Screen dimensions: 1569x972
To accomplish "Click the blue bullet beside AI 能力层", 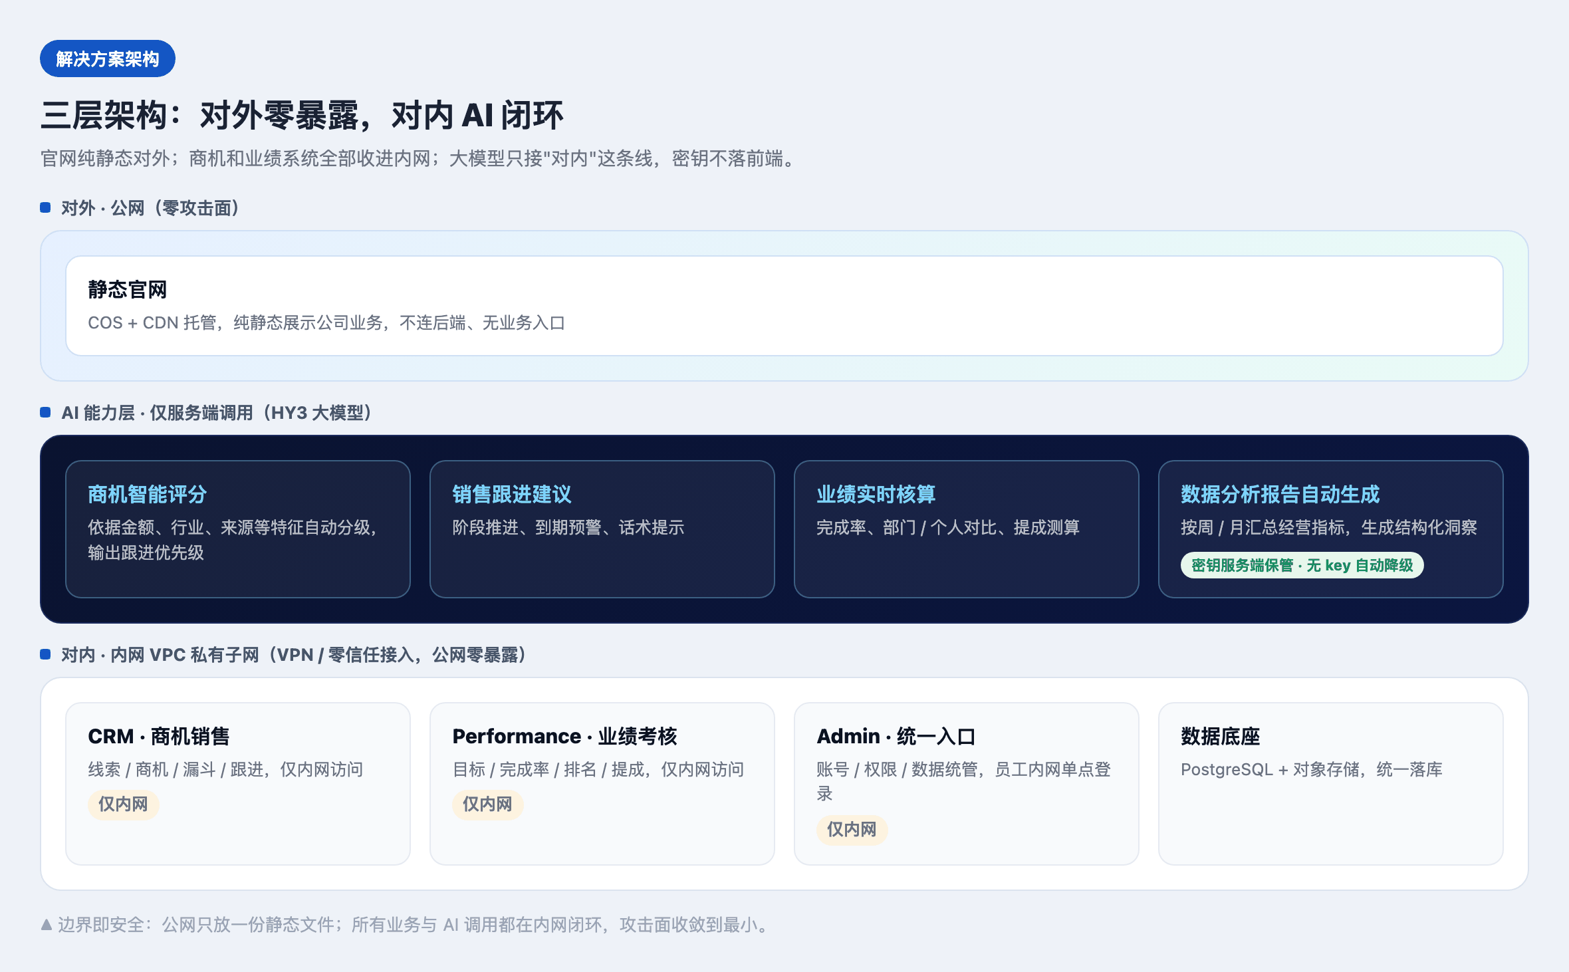I will click(x=45, y=412).
